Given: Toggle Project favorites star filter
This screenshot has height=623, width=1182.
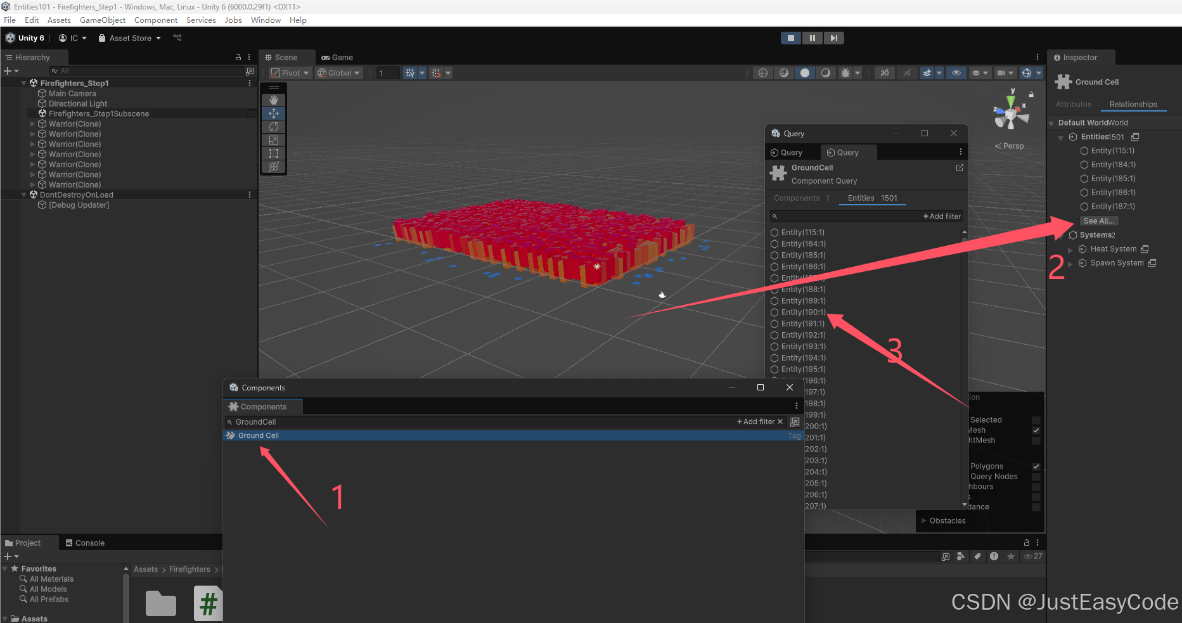Looking at the screenshot, I should click(x=1011, y=556).
